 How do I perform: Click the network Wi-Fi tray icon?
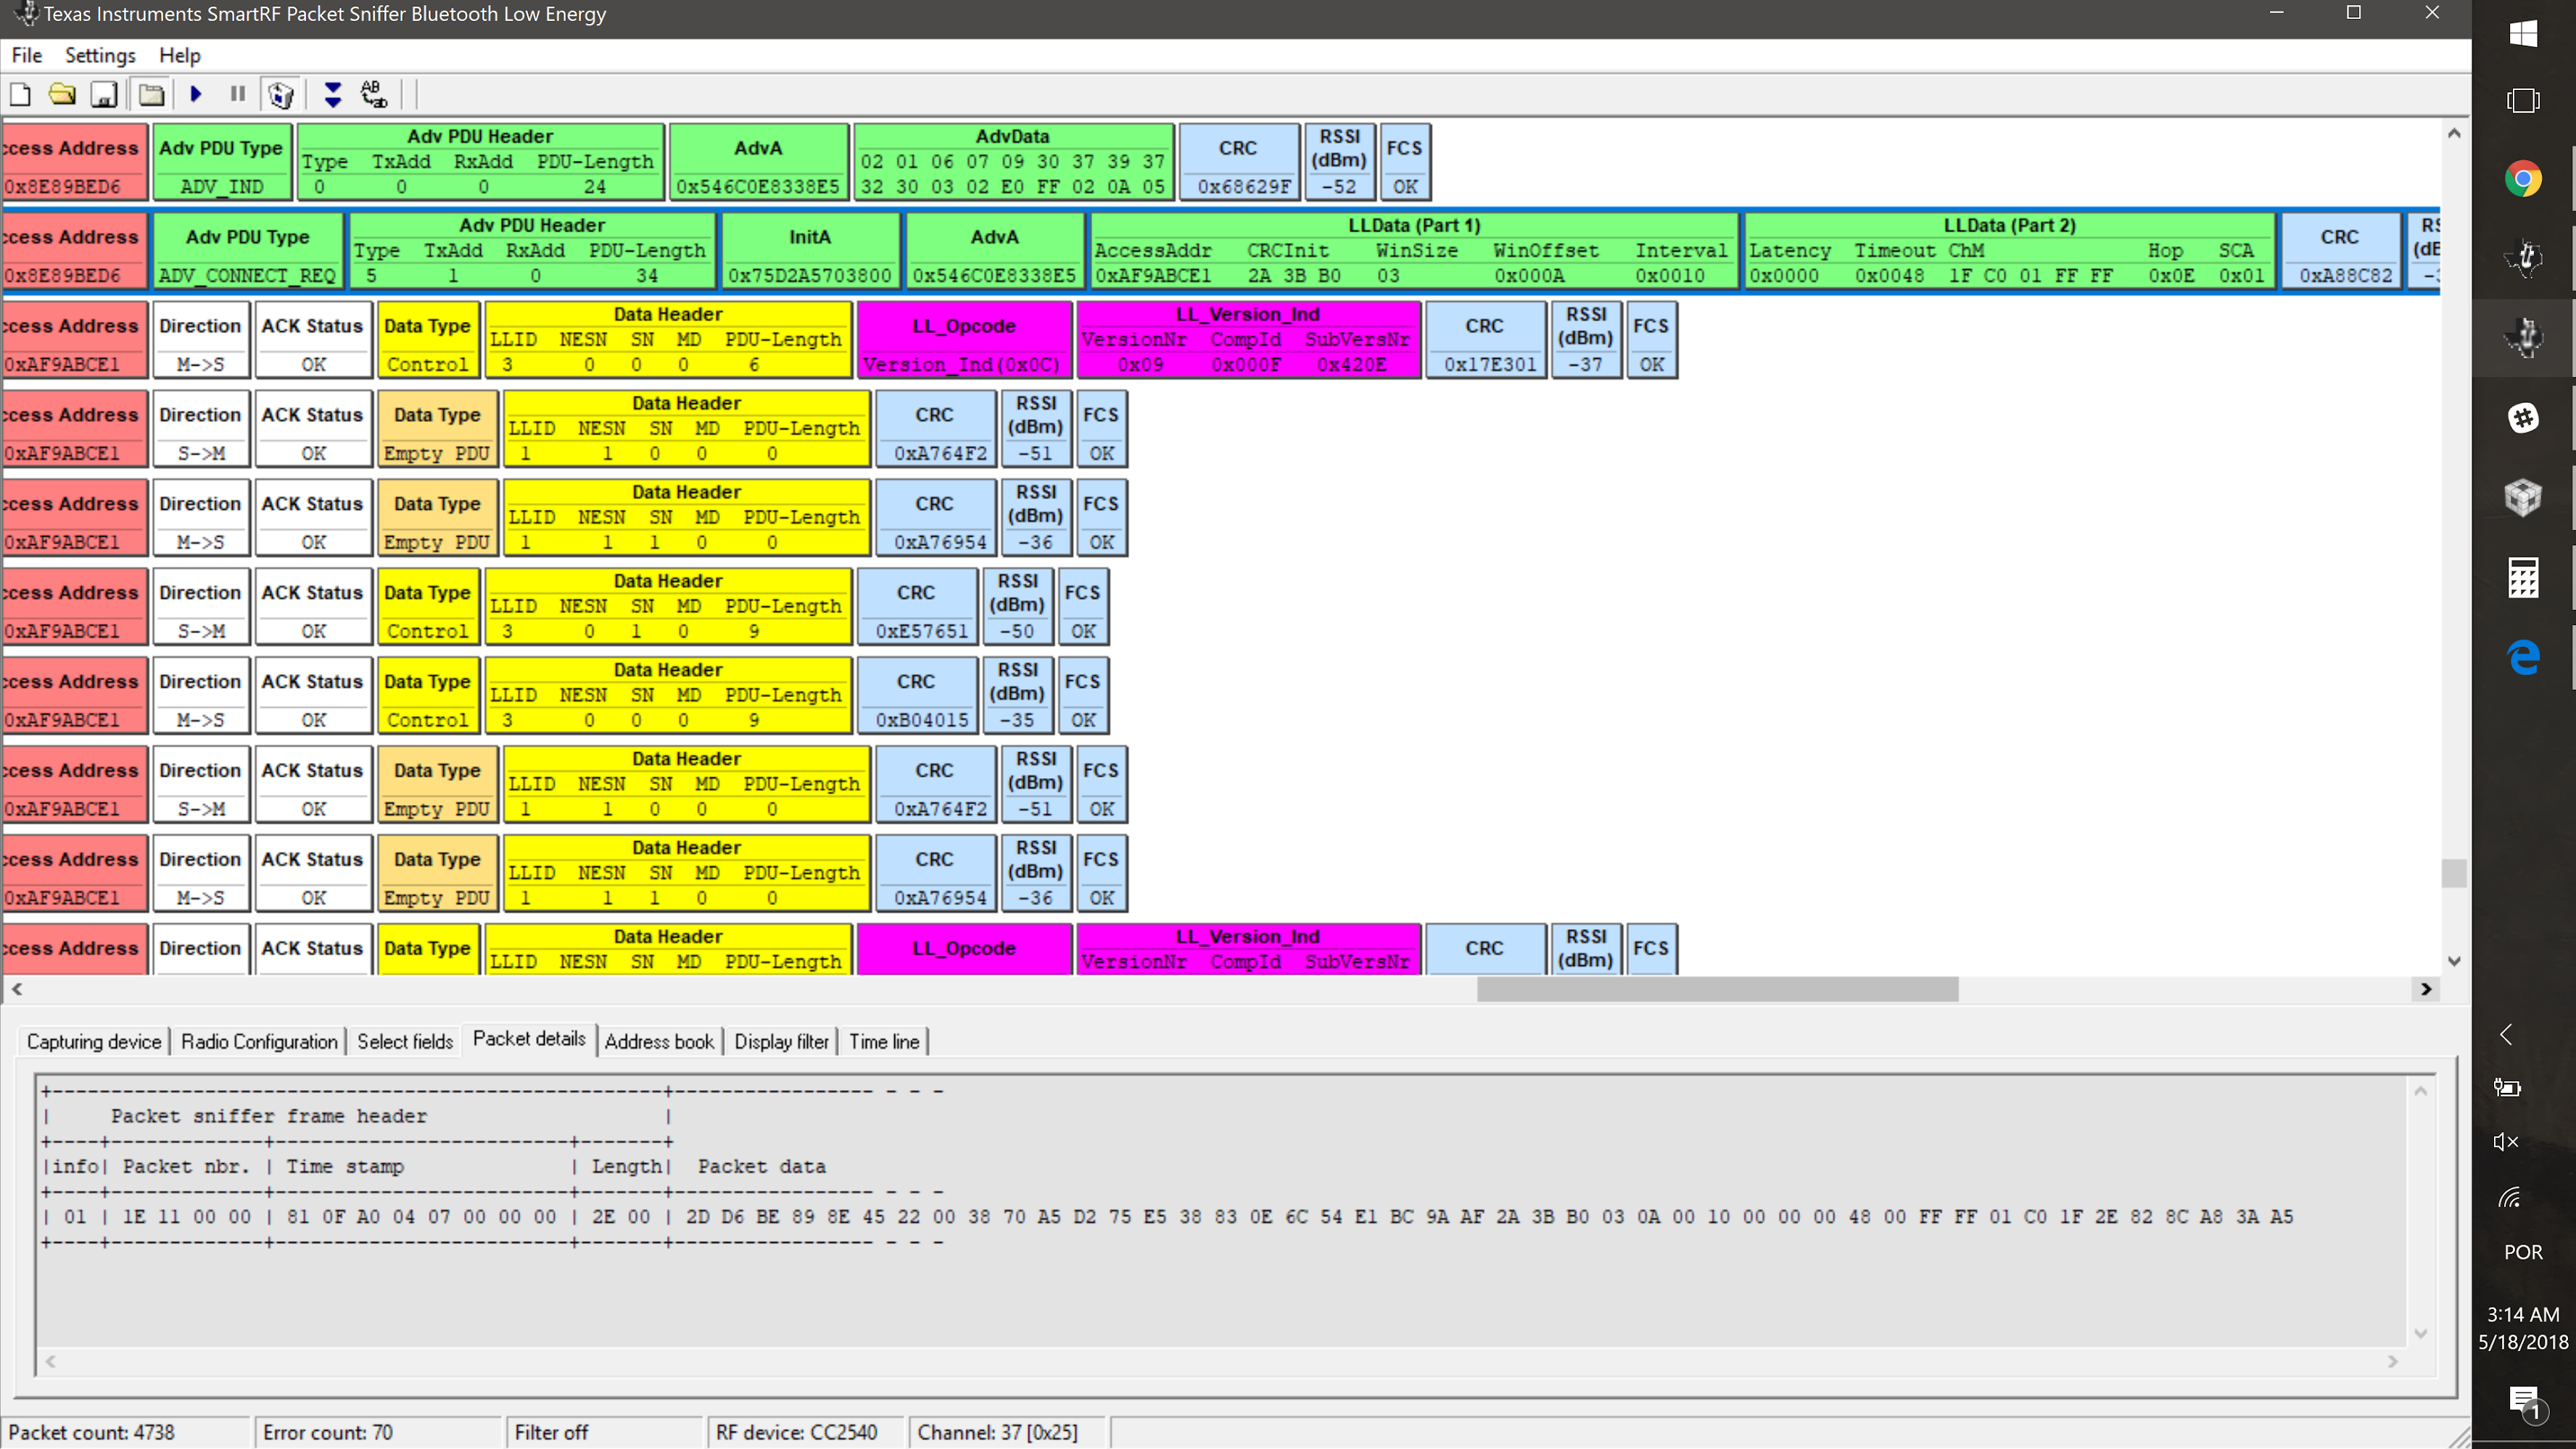coord(2511,1197)
